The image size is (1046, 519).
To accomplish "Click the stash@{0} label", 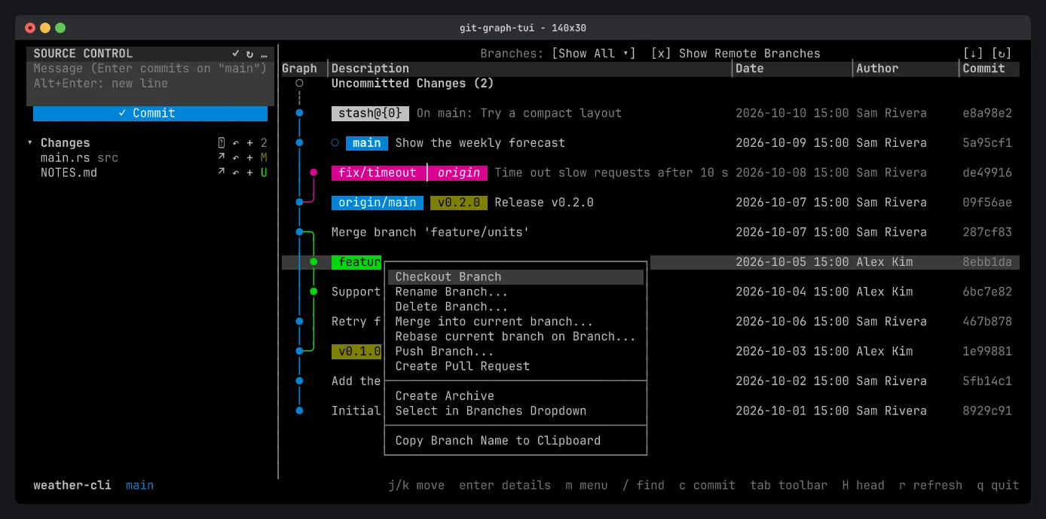I will point(370,113).
